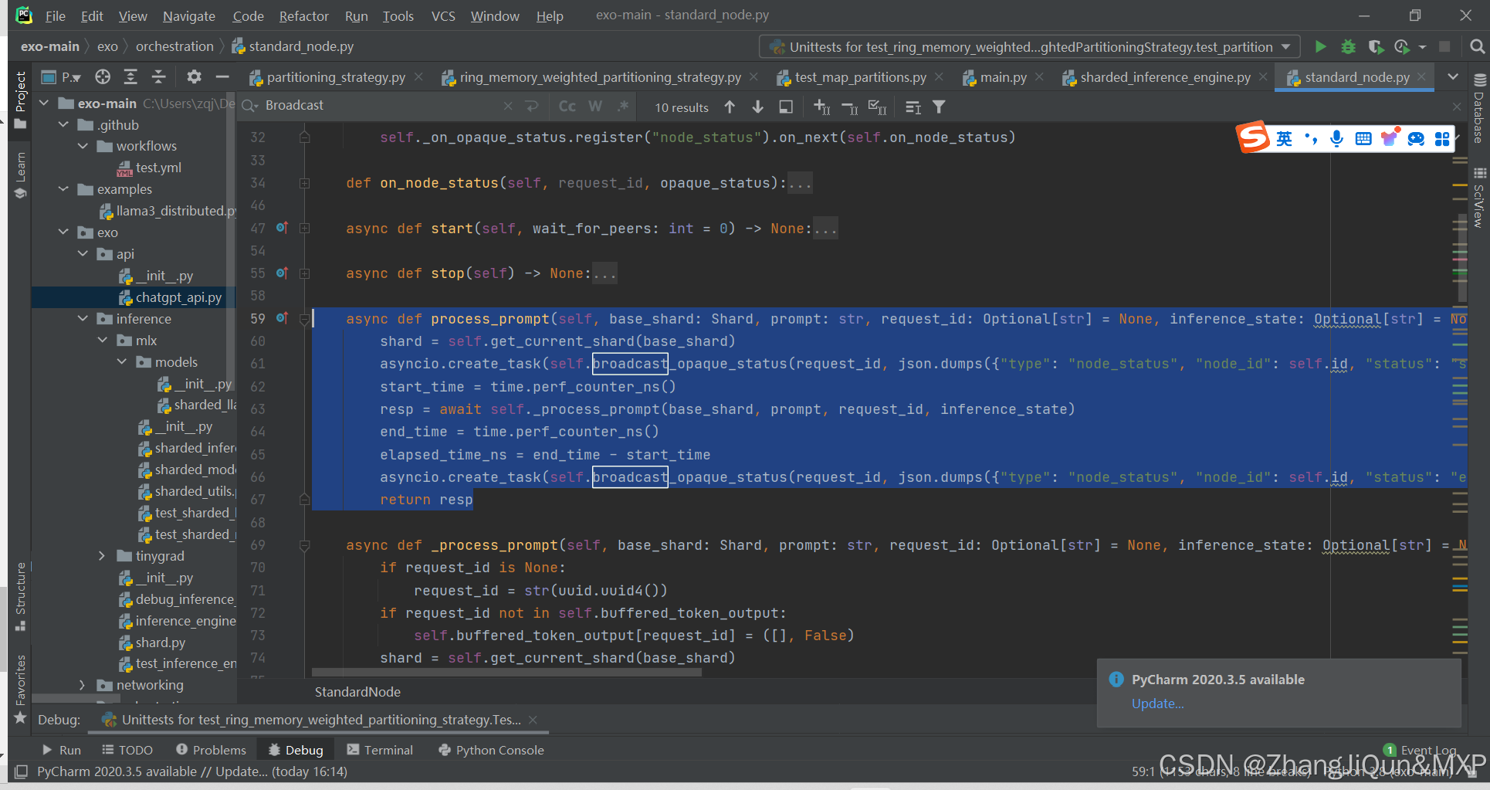Collapse the inference folder
This screenshot has width=1490, height=790.
tap(83, 319)
